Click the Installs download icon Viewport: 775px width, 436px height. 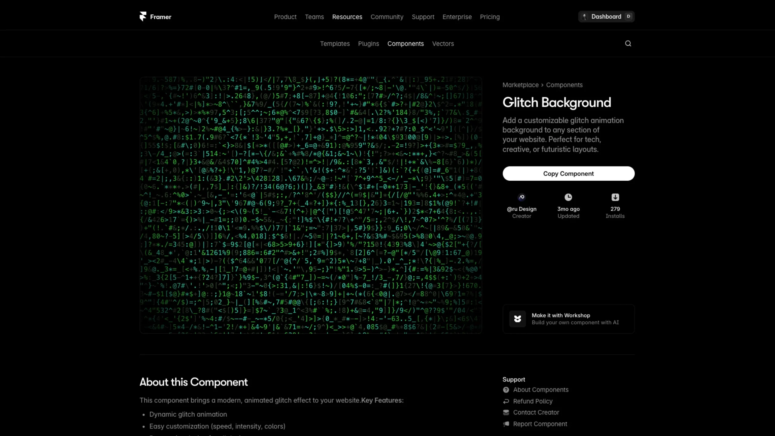tap(615, 197)
